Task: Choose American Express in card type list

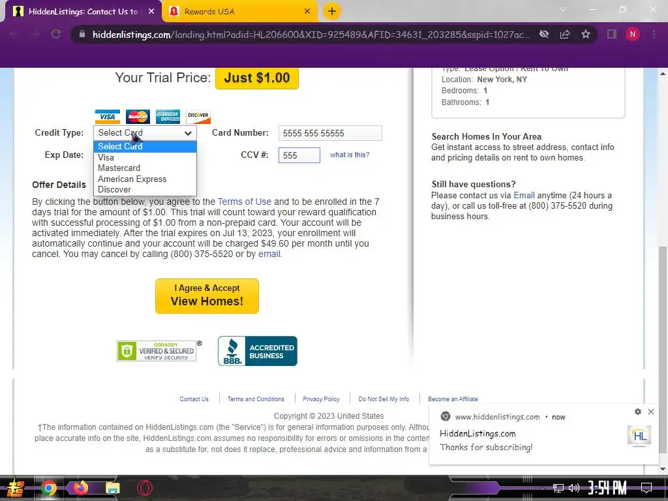Action: coord(145,179)
